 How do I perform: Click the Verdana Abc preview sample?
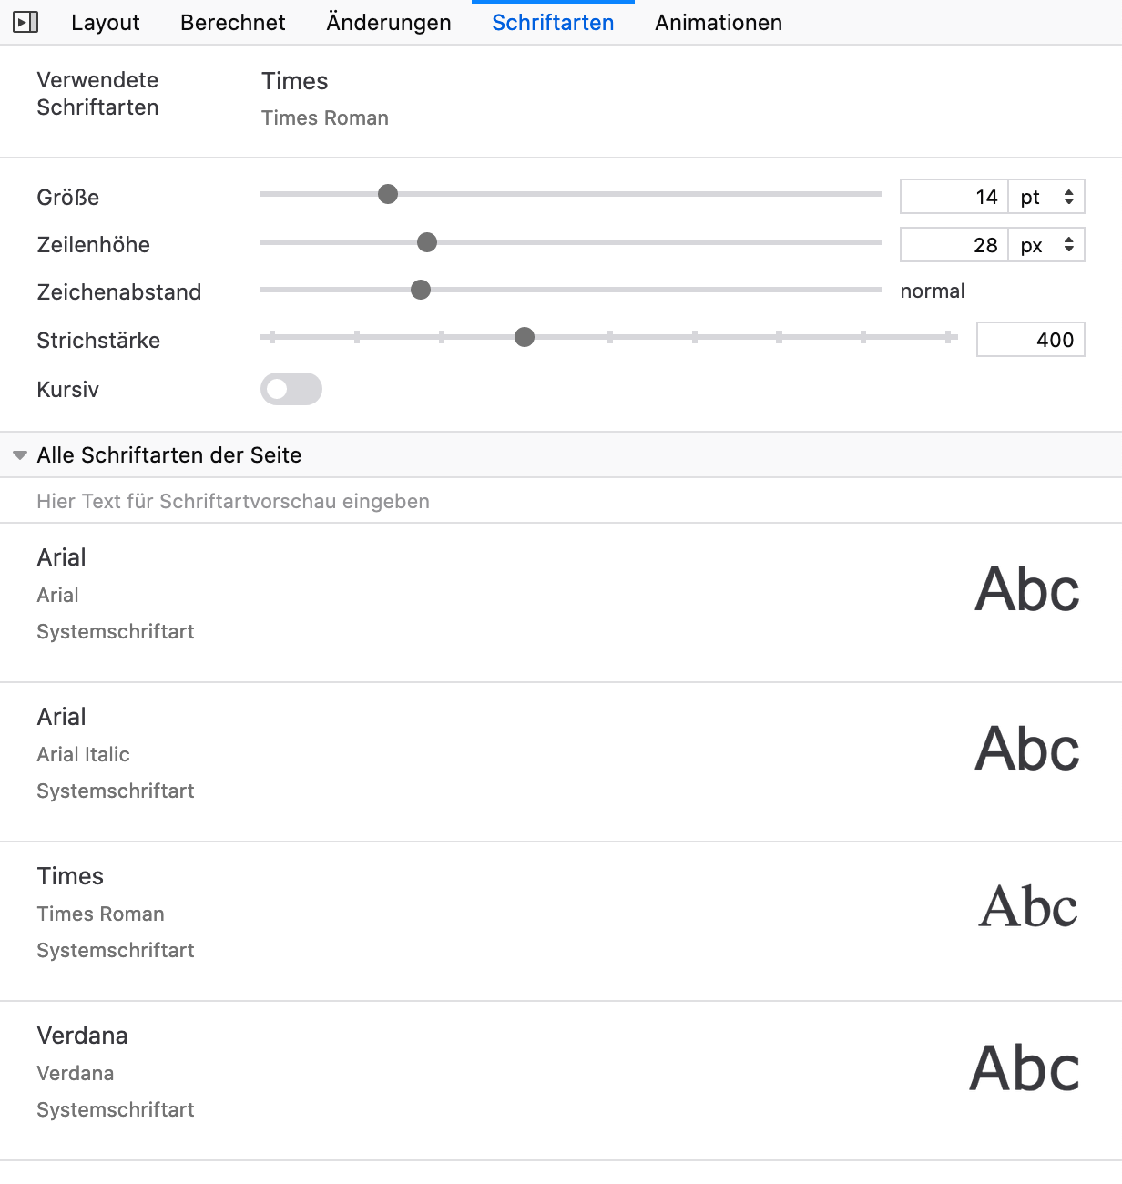coord(1025,1068)
